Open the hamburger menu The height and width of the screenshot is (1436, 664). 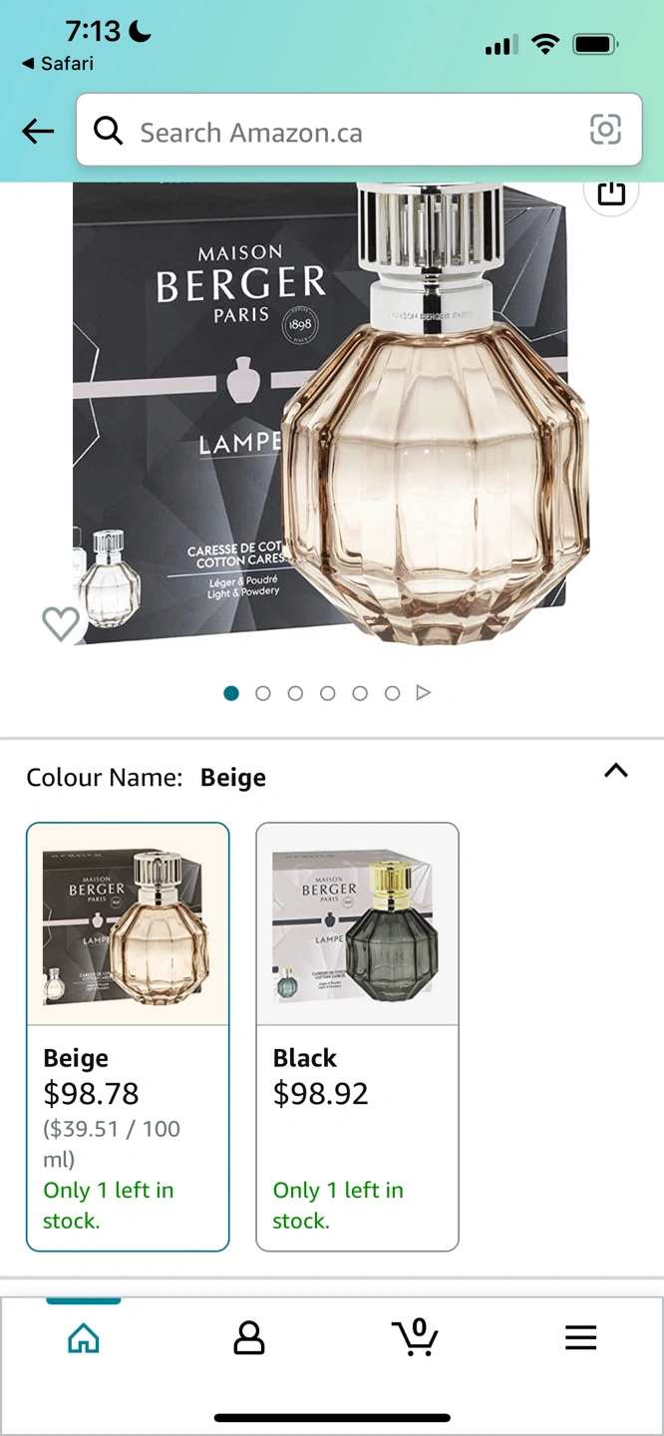[x=580, y=1337]
